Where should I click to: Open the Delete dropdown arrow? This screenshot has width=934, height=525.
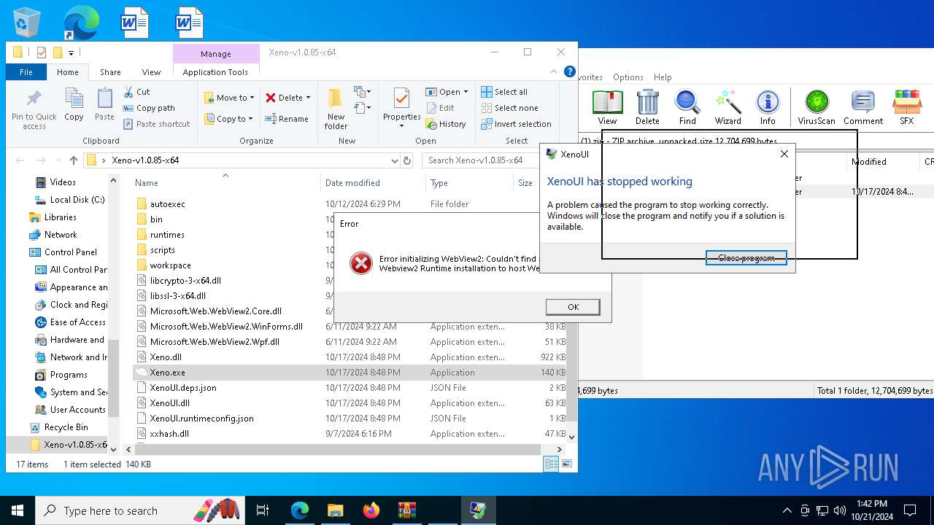pyautogui.click(x=308, y=98)
